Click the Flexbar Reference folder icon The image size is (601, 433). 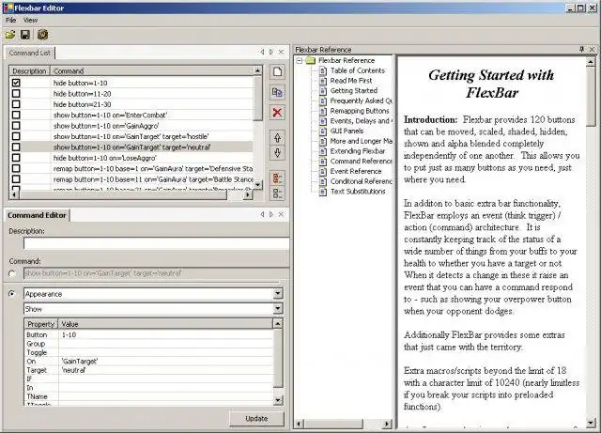311,61
